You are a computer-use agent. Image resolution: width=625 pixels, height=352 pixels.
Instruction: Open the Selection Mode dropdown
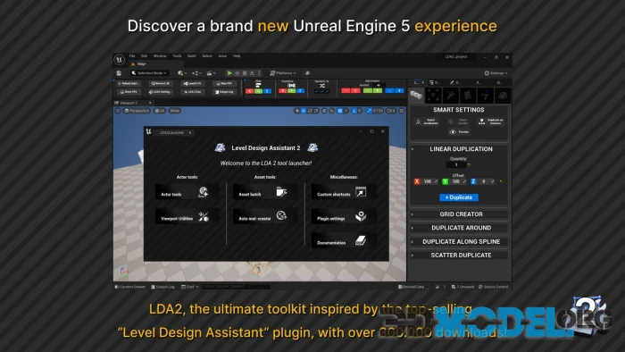(x=149, y=73)
